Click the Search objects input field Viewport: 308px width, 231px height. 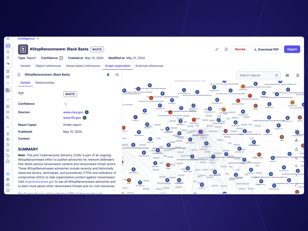[256, 75]
